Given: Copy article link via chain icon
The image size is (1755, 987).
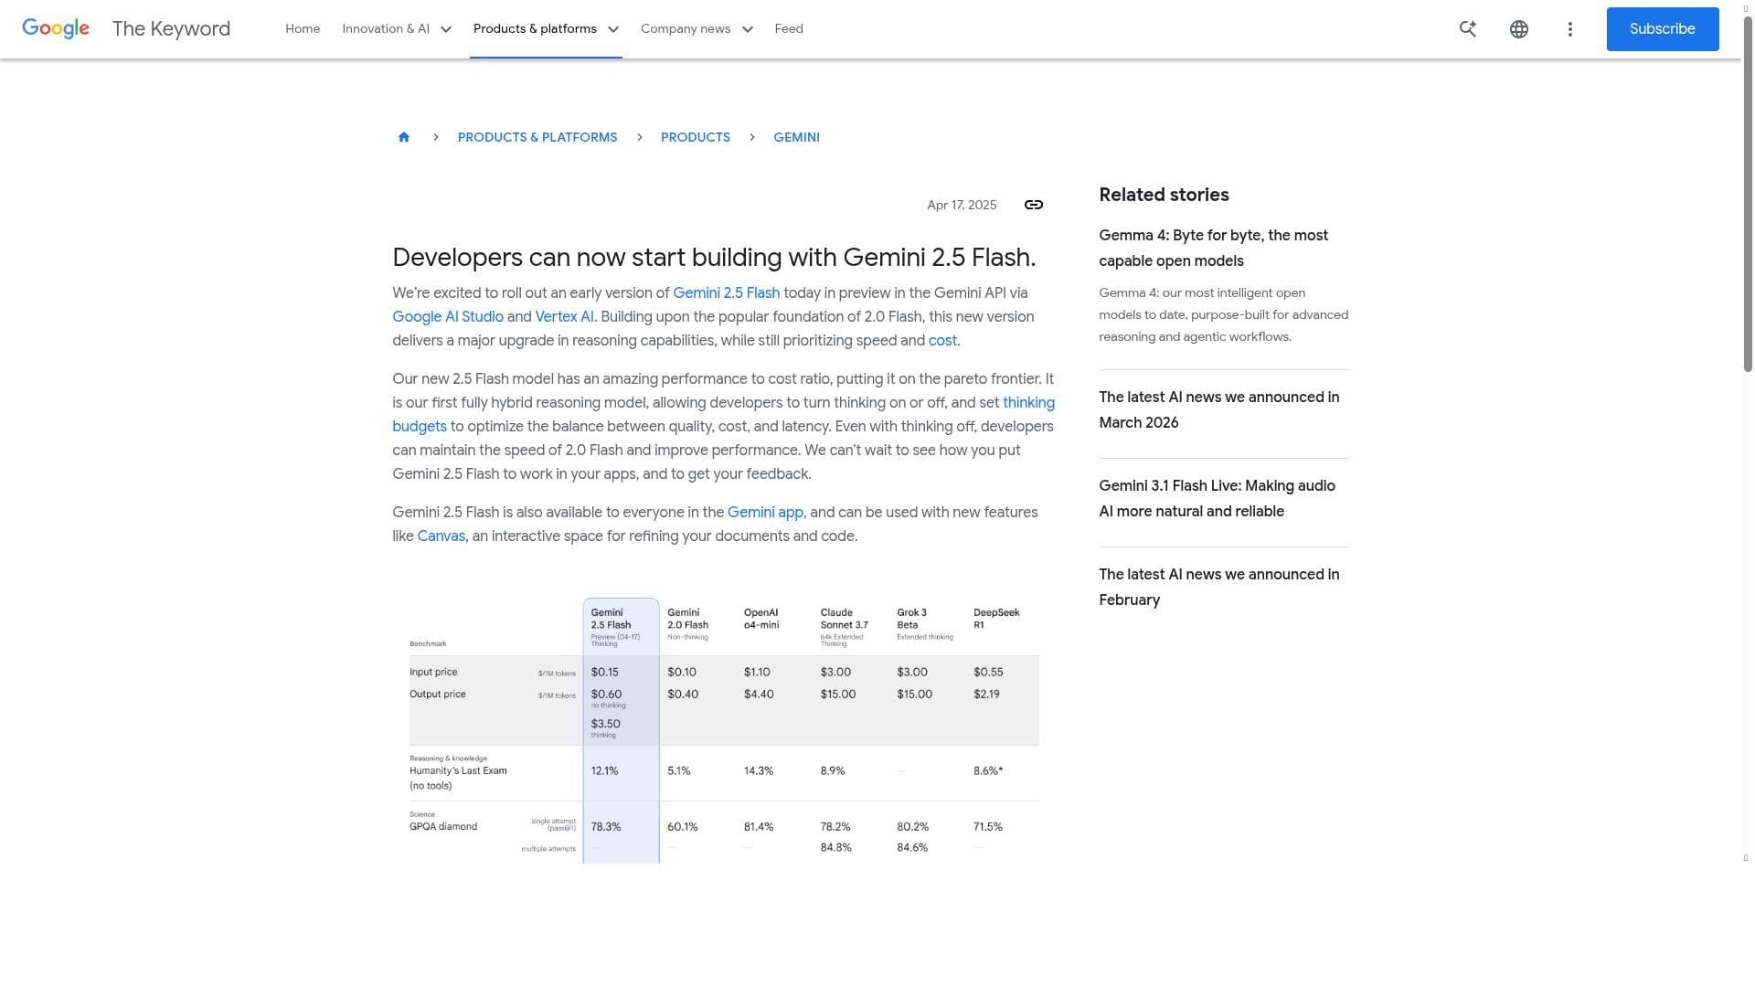Looking at the screenshot, I should point(1034,205).
